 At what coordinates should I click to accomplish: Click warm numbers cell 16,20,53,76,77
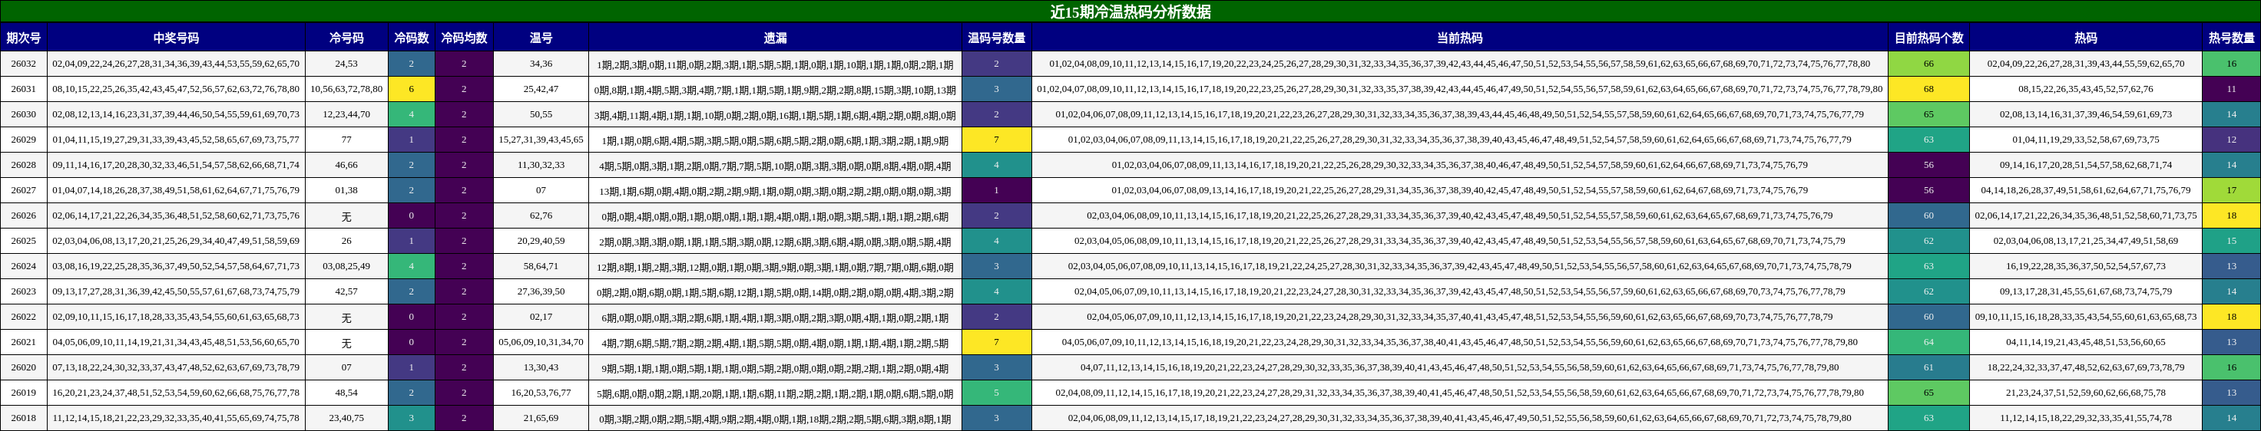pos(541,393)
